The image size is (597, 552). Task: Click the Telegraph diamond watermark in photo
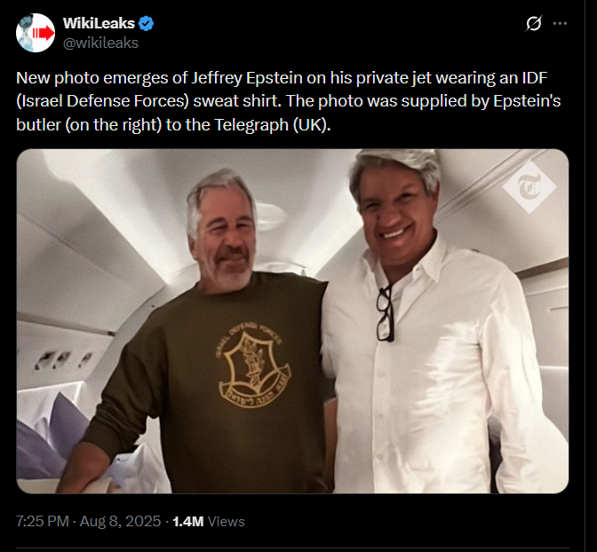529,186
